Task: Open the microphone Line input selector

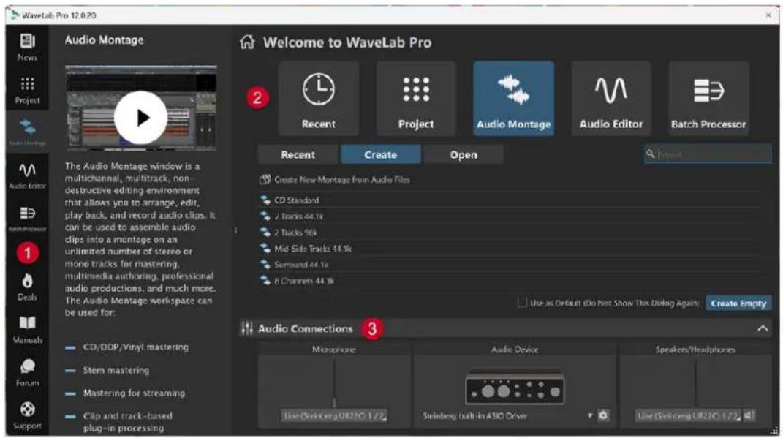Action: point(334,415)
